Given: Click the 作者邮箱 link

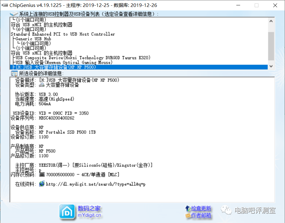Looking at the screenshot, I should click(x=201, y=215).
